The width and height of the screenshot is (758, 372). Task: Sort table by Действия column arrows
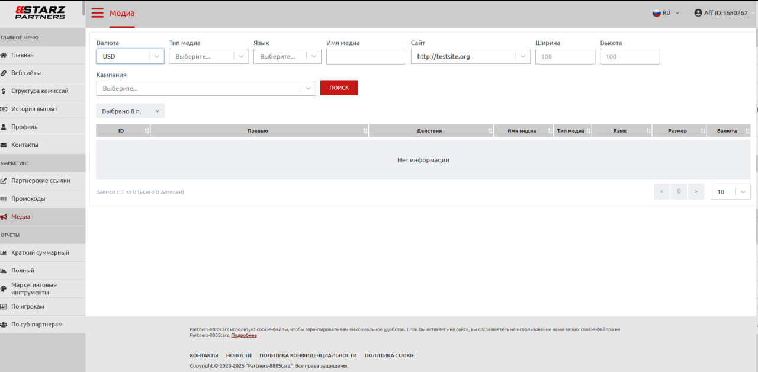490,131
